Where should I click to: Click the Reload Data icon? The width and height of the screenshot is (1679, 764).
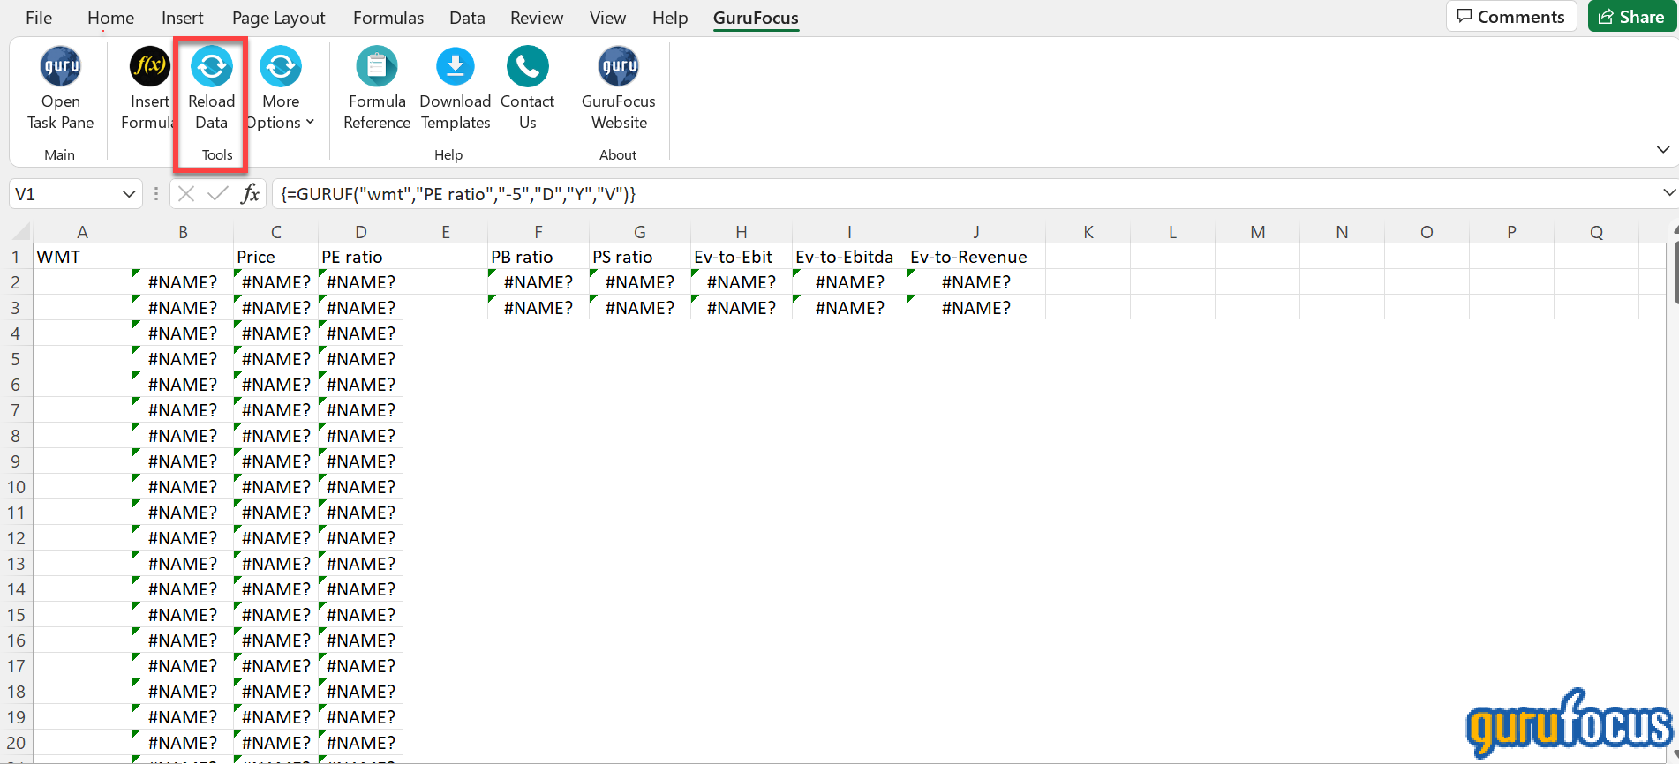click(x=212, y=67)
